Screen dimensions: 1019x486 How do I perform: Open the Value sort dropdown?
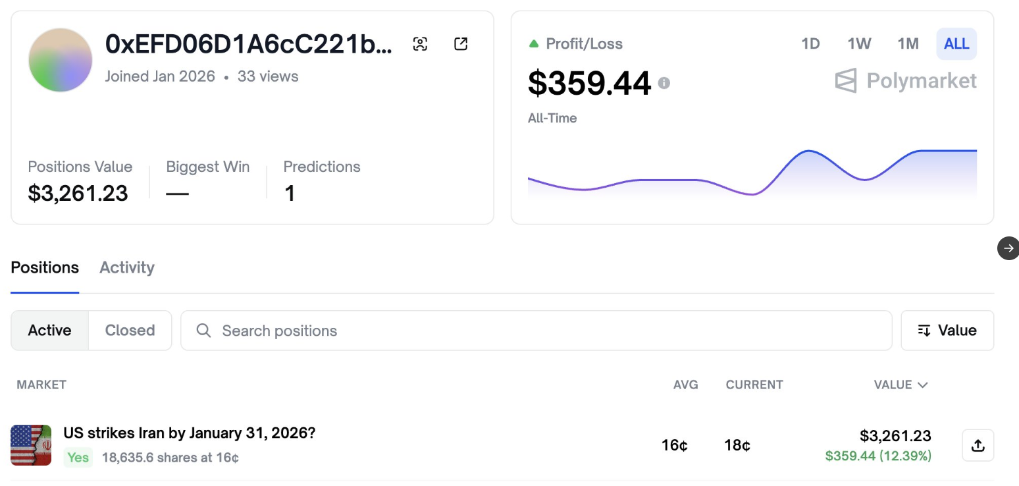947,331
